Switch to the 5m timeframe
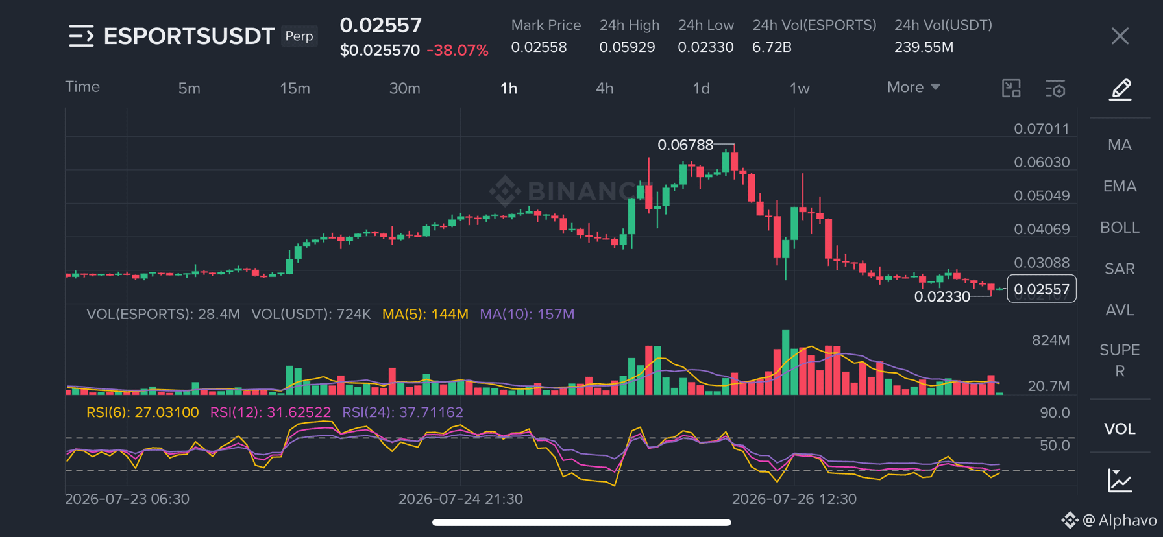 click(x=190, y=88)
